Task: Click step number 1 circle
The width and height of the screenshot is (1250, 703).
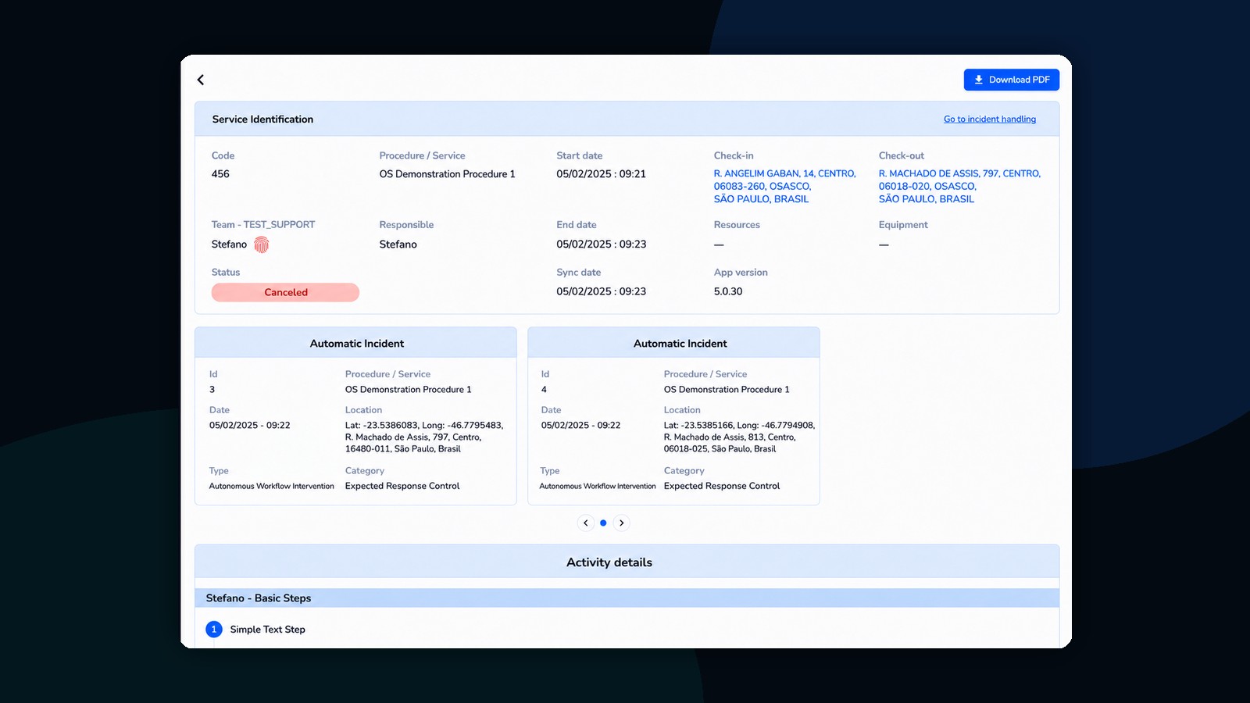Action: 214,630
